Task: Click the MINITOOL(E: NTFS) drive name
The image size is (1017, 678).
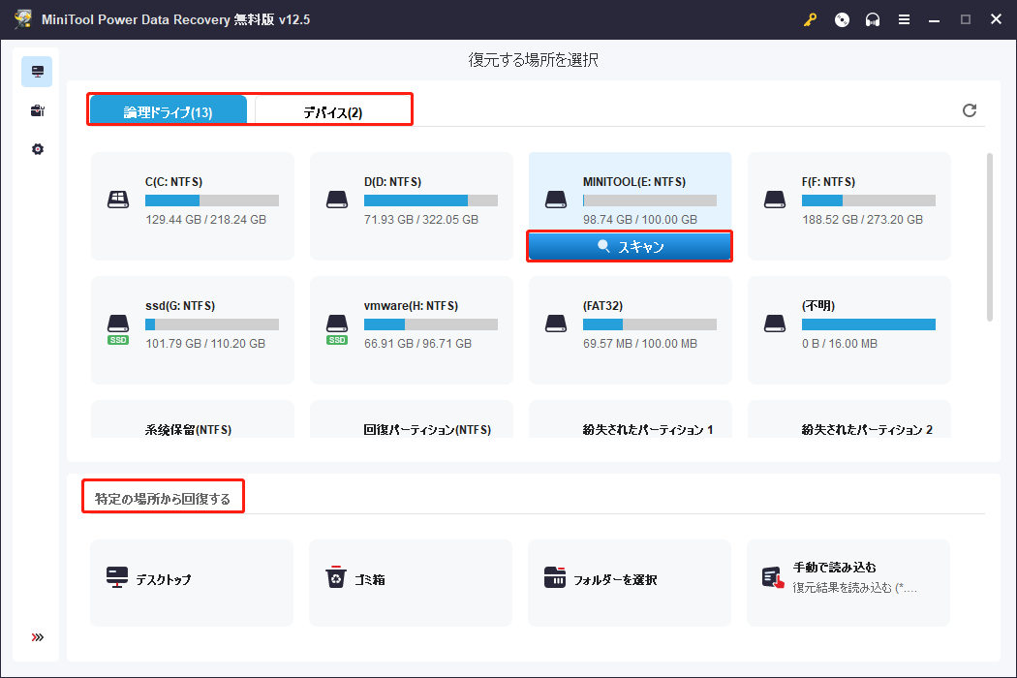Action: (634, 182)
